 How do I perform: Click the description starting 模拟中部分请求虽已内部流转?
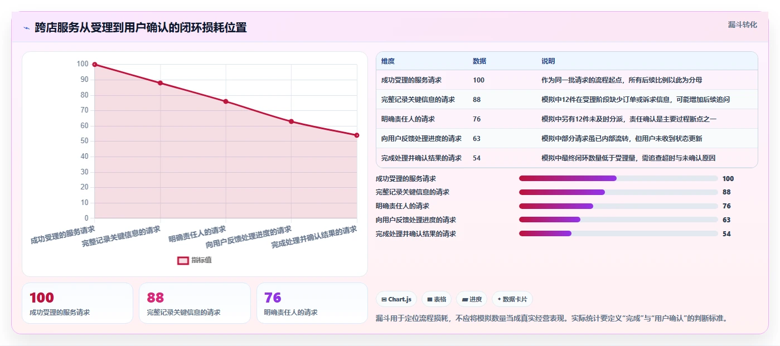tap(622, 139)
